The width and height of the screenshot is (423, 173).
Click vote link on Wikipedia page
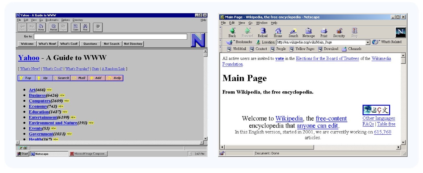[x=279, y=59]
